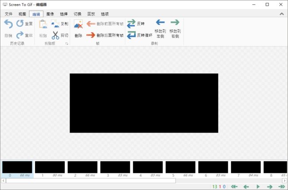
Task: Select frame 6 thumbnail in timeline
Action: [x=213, y=167]
